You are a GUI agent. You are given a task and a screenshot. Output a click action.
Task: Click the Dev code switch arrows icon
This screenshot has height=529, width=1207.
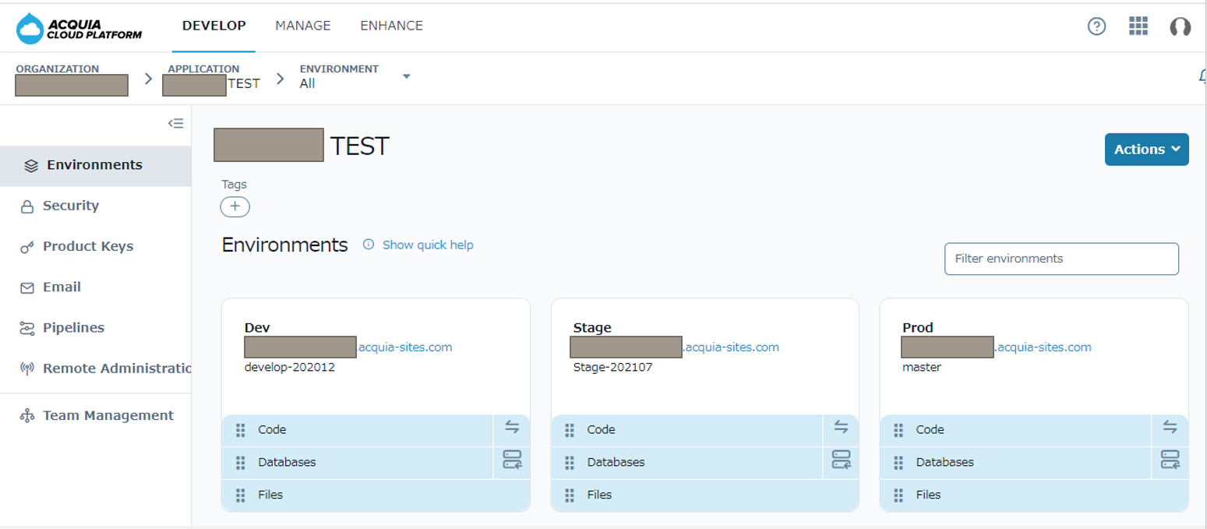512,427
